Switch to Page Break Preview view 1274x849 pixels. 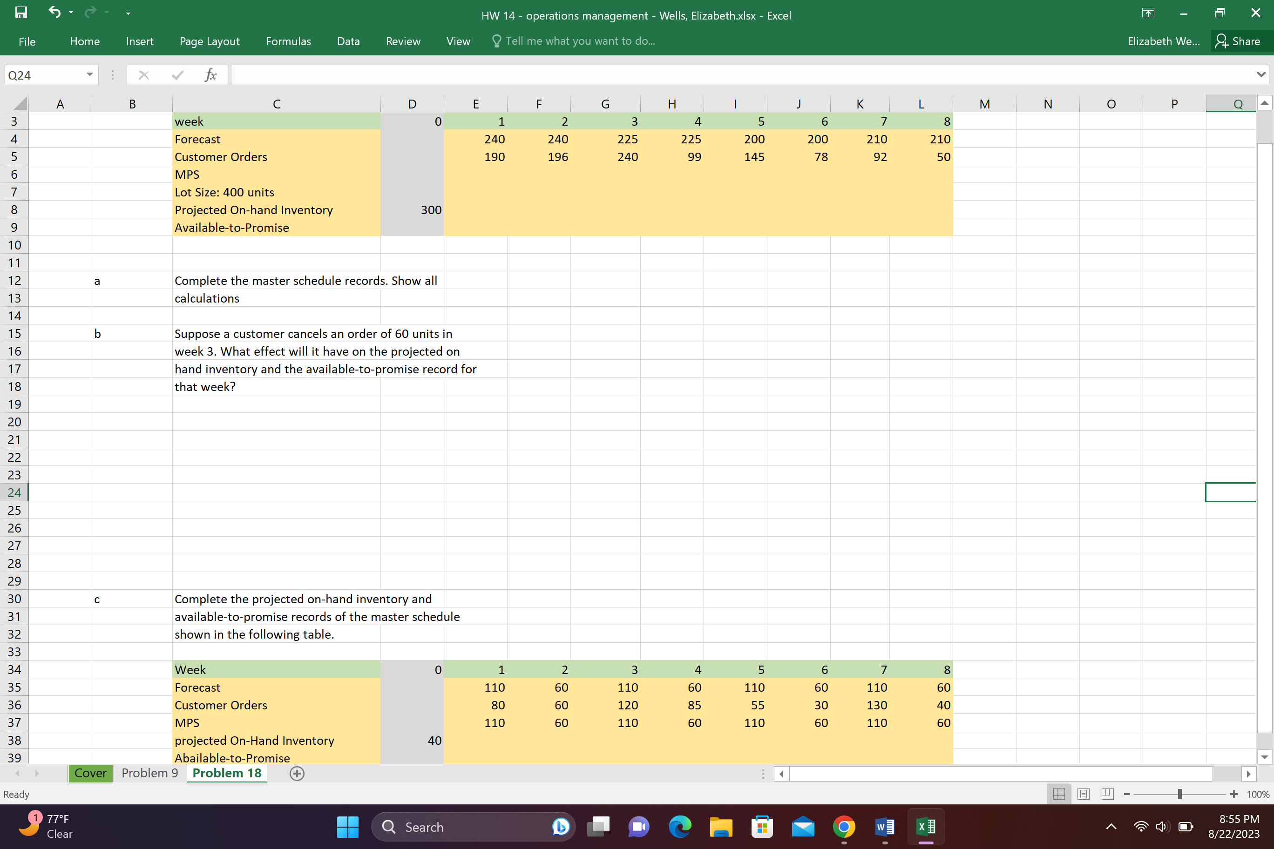tap(1107, 794)
